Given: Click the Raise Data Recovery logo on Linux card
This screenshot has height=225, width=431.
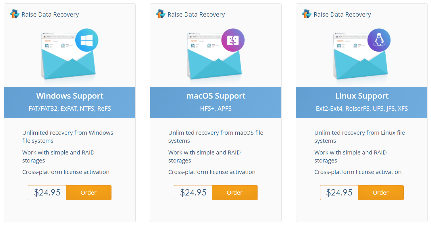Looking at the screenshot, I should tap(336, 14).
